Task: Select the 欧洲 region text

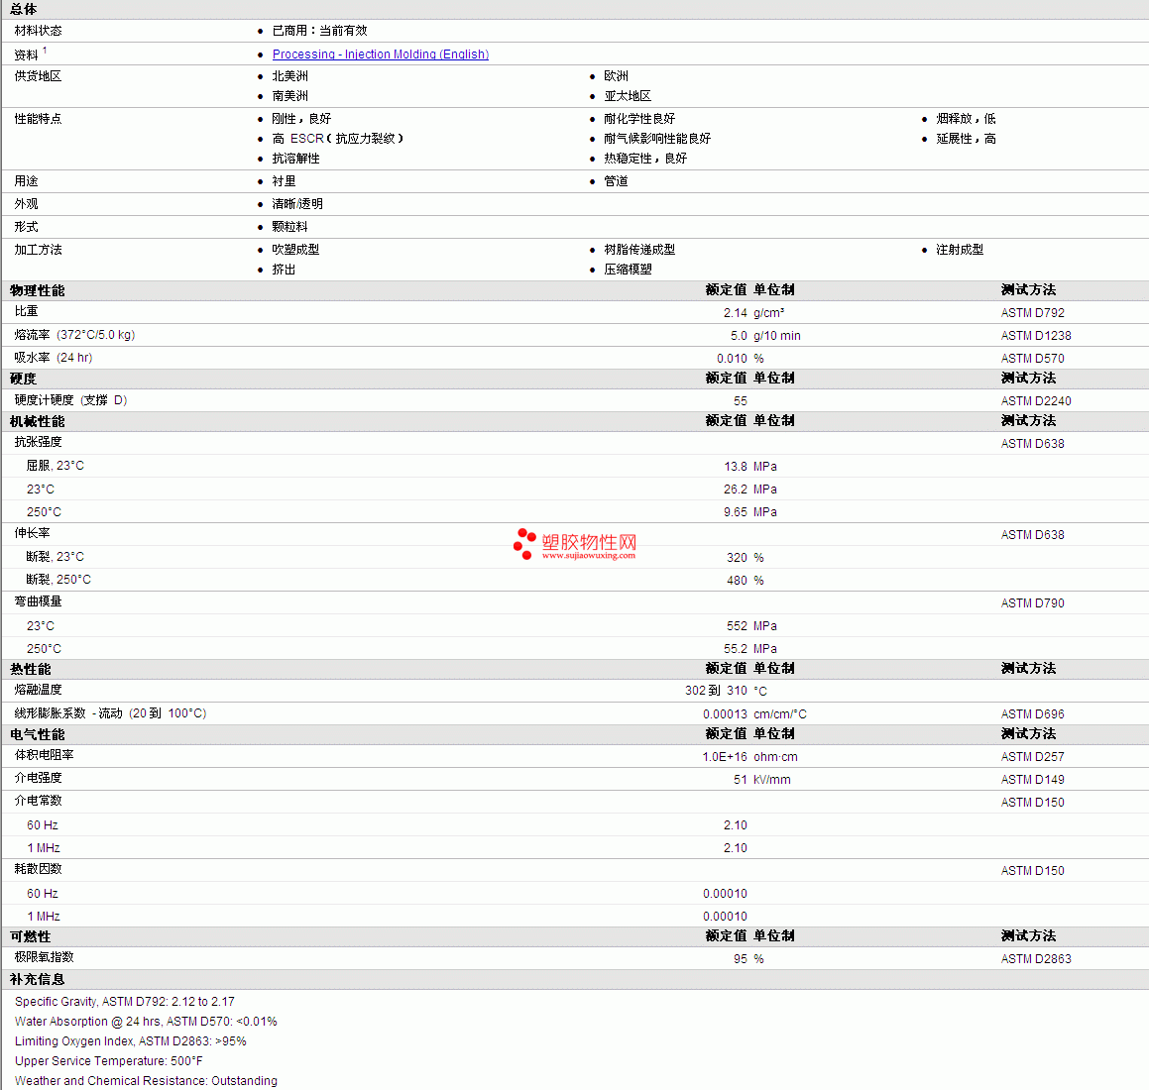Action: [617, 76]
